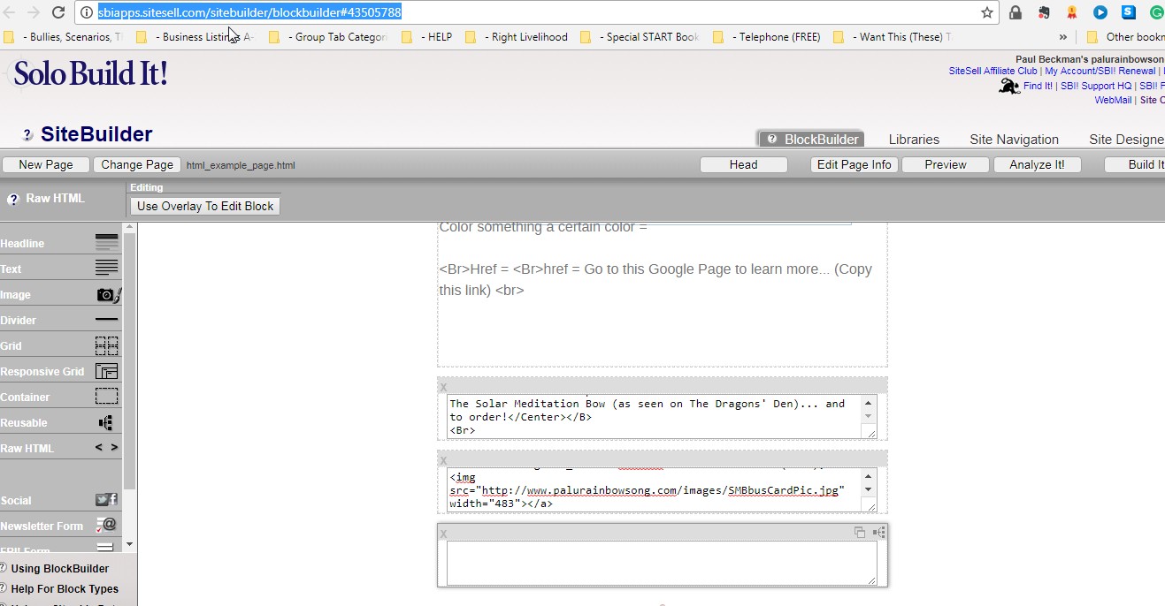Click inside the empty Raw HTML textarea
This screenshot has height=606, width=1165.
click(x=662, y=563)
